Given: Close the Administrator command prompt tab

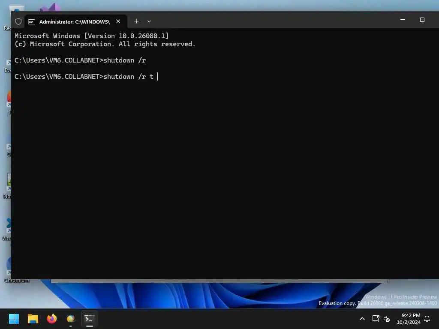Looking at the screenshot, I should 118,21.
